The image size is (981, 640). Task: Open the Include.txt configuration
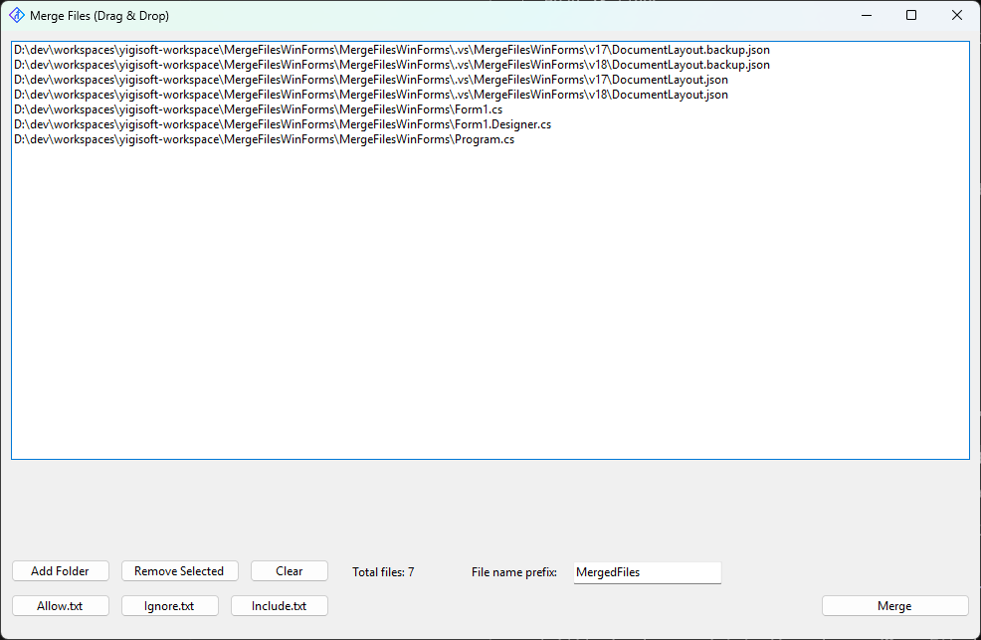[x=279, y=605]
